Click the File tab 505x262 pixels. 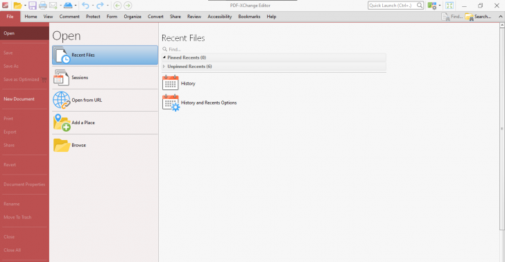[x=10, y=17]
